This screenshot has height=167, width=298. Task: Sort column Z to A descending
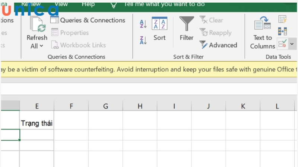pos(143,40)
